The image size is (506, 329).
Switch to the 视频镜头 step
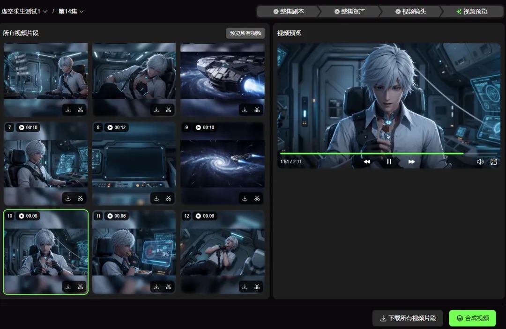410,11
